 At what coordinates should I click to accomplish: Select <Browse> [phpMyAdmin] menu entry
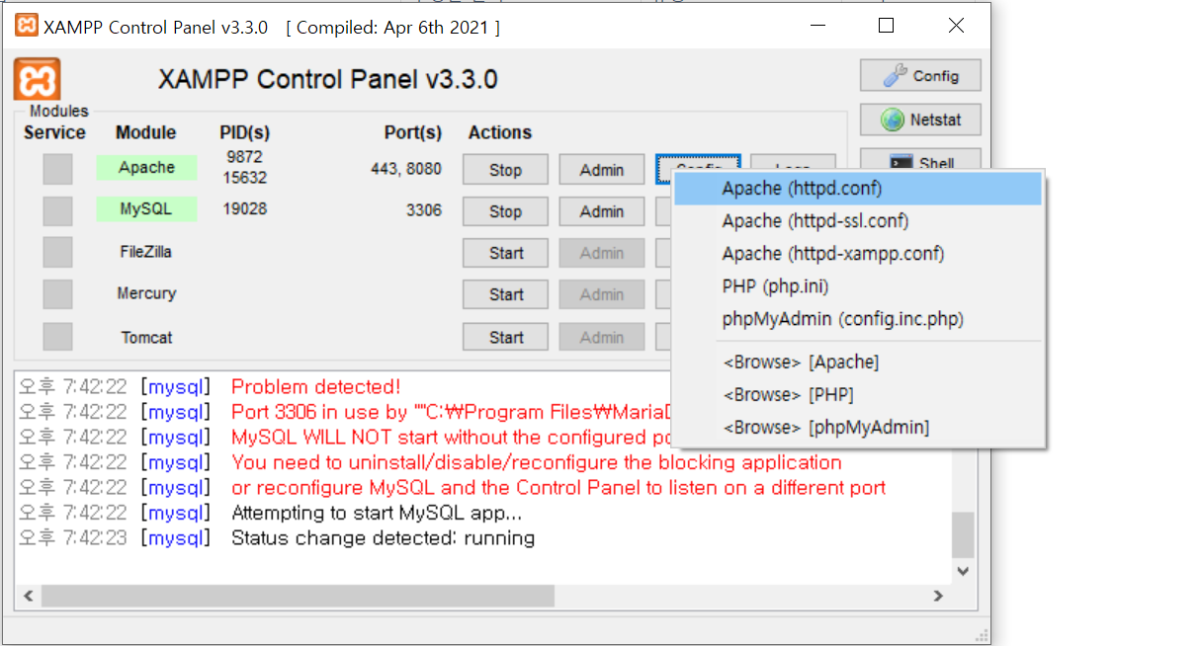858,427
